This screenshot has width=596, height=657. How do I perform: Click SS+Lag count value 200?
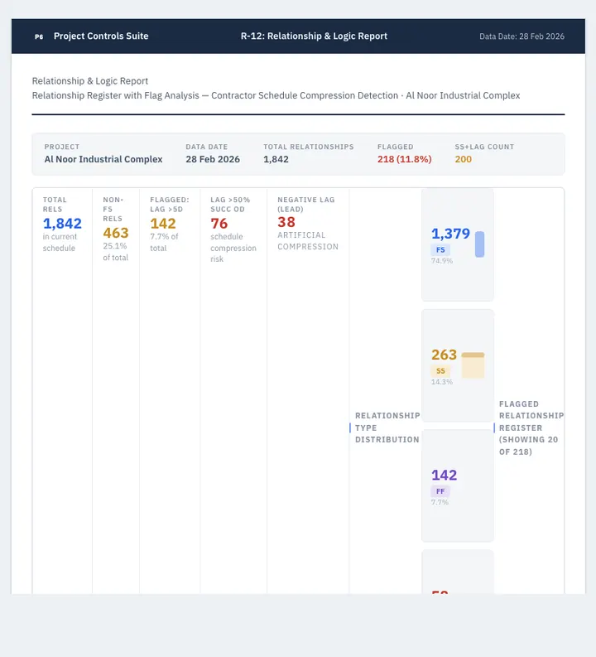[463, 159]
